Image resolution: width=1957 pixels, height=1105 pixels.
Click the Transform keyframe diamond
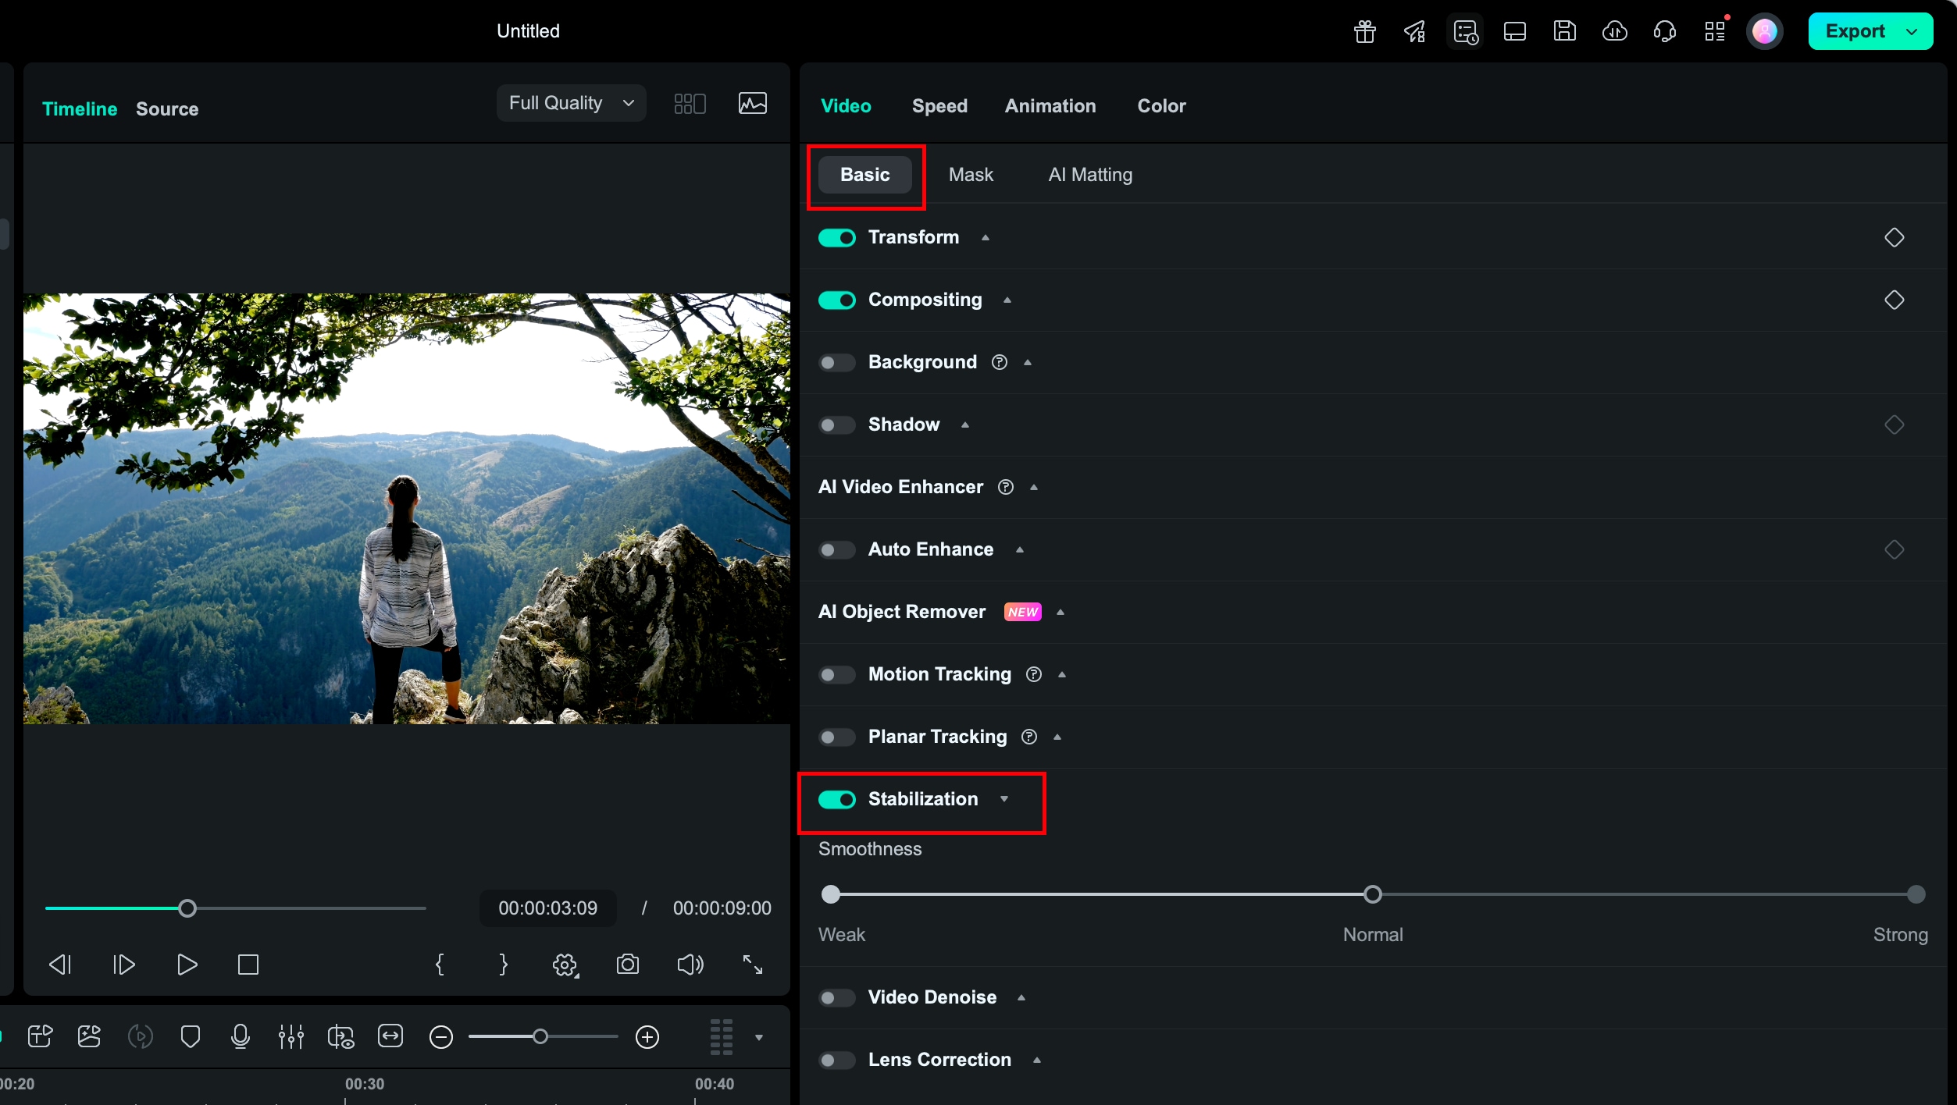click(1894, 237)
